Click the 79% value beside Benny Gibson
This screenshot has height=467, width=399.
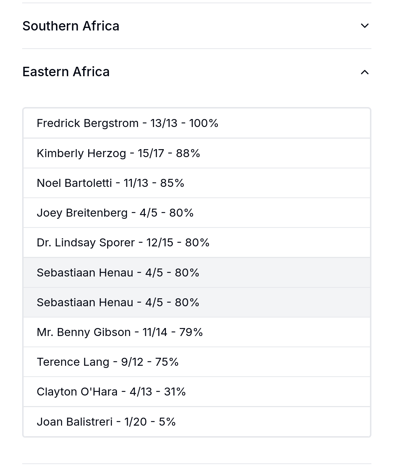(191, 332)
